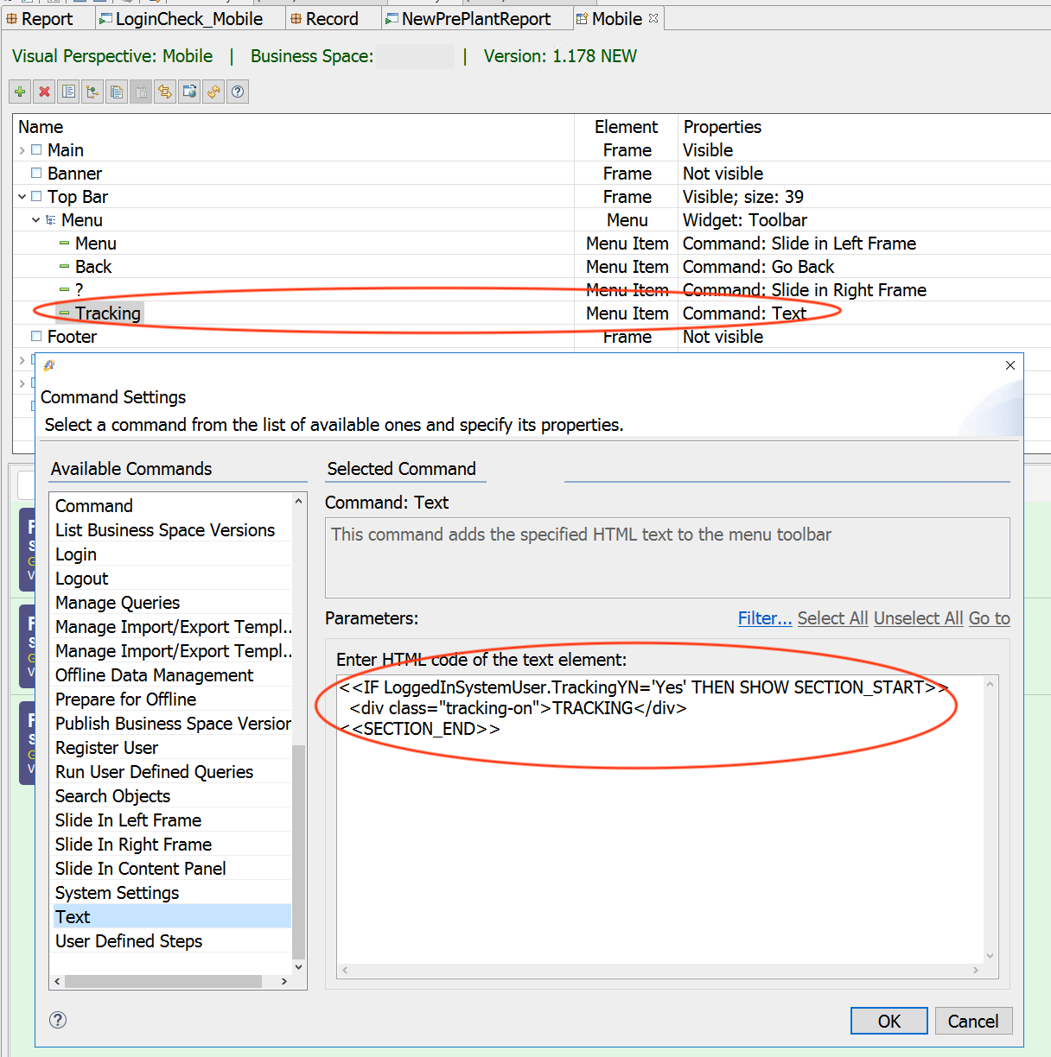Collapse the Top Bar frame node
Screen dimensions: 1051x1057
(22, 197)
